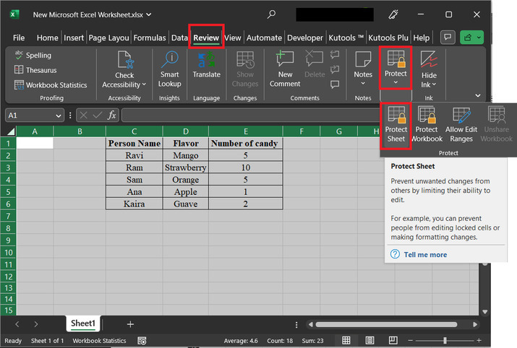This screenshot has height=348, width=517.
Task: Adjust the zoom slider in status bar
Action: click(x=445, y=340)
